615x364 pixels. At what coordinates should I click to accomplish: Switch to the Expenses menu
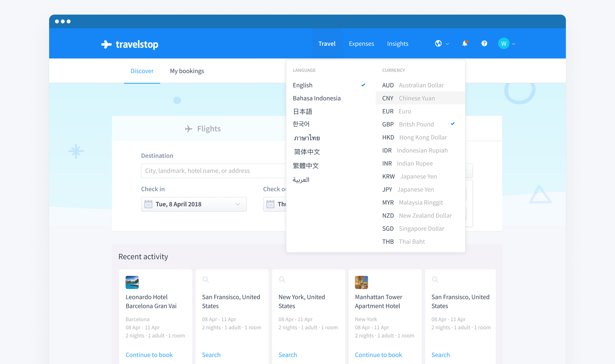361,43
